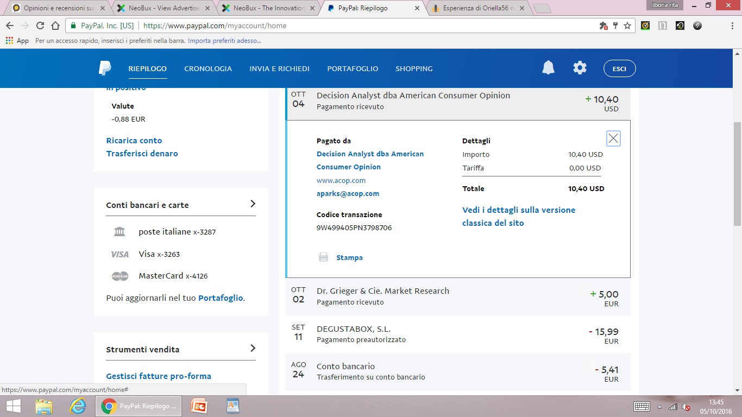742x417 pixels.
Task: Open the document app icon on taskbar
Action: tap(233, 406)
